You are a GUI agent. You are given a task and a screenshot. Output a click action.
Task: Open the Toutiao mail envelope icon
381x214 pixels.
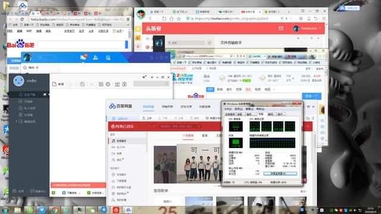(x=281, y=29)
